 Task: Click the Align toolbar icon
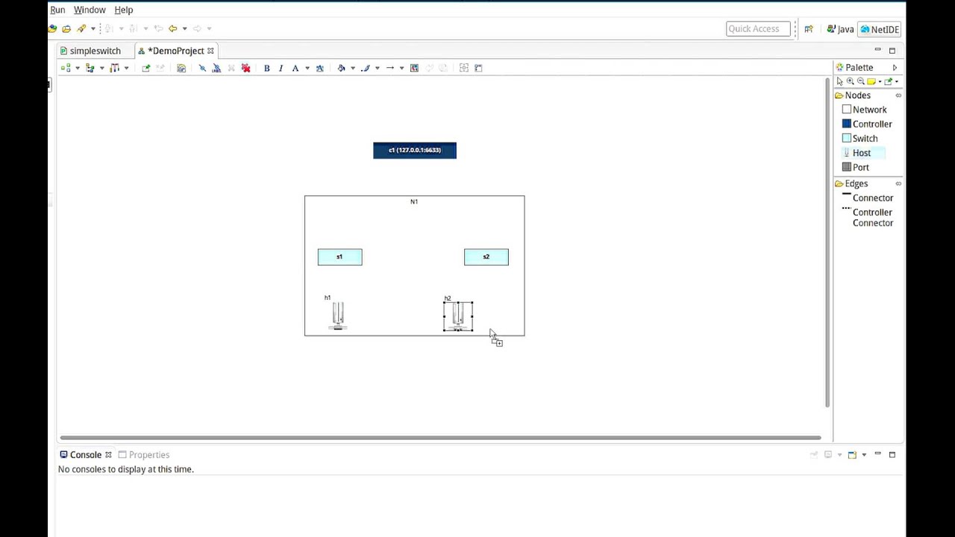(x=115, y=68)
